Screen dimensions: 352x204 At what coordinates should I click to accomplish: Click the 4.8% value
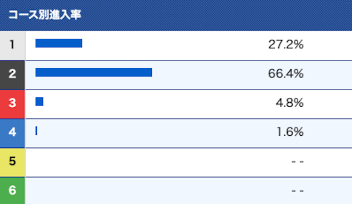[290, 103]
